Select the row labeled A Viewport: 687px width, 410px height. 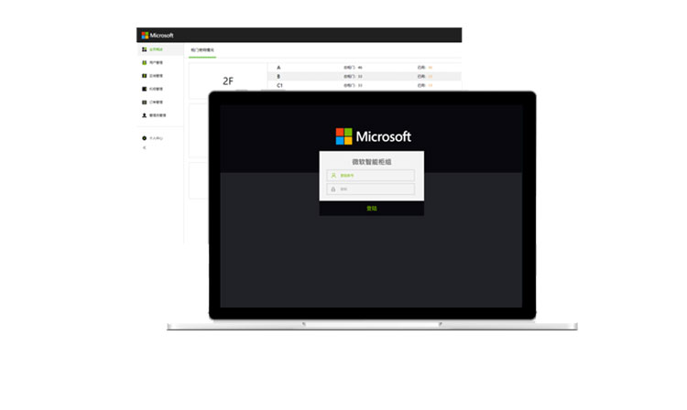tap(365, 68)
